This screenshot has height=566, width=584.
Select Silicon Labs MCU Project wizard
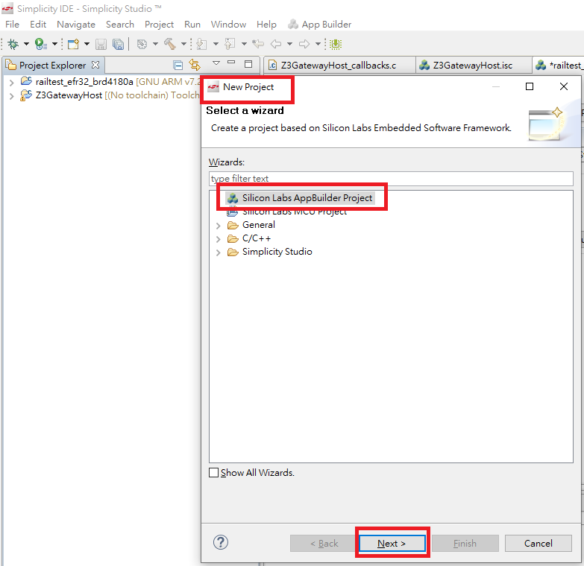(287, 212)
